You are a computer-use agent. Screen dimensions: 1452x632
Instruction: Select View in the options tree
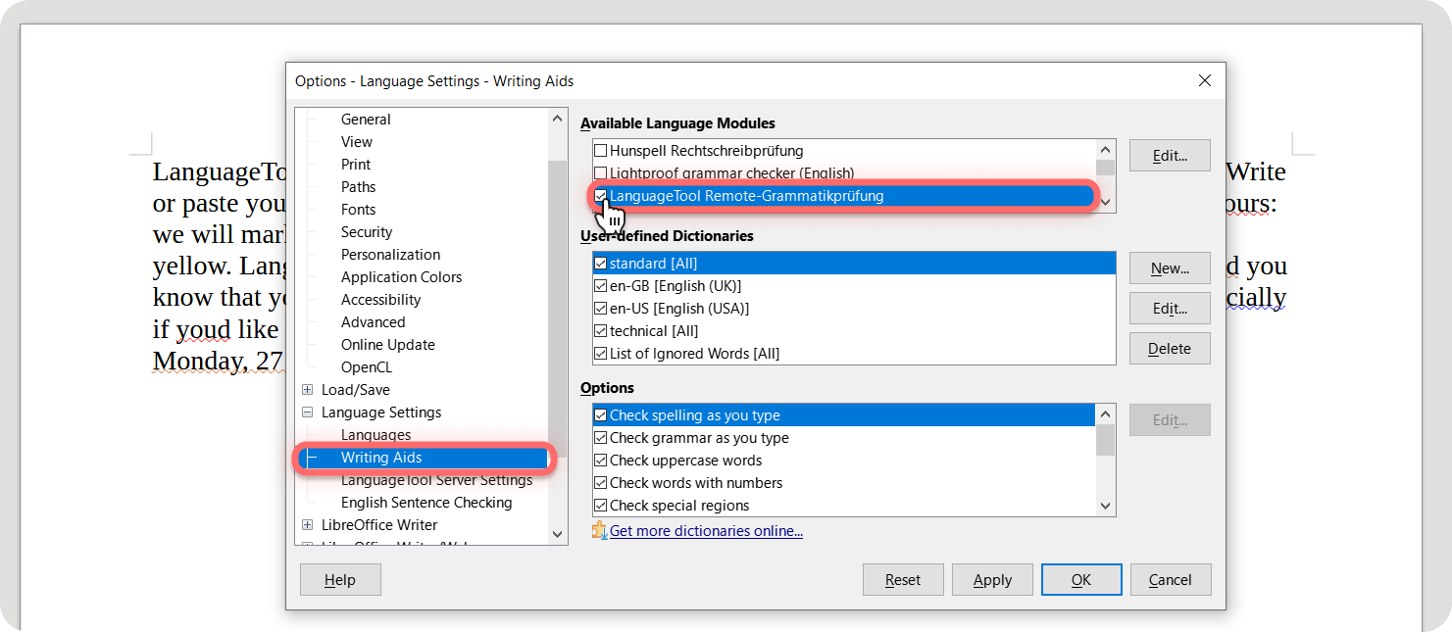[x=357, y=142]
